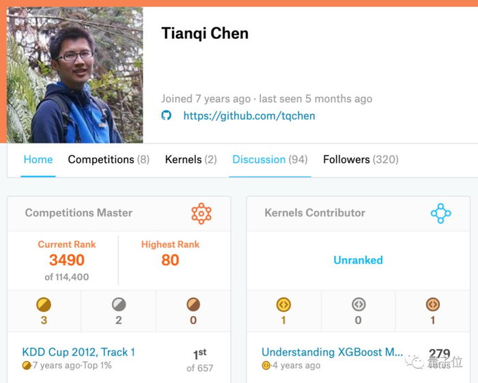Click Tianqi Chen's profile photo
Image resolution: width=478 pixels, height=383 pixels.
[x=75, y=75]
